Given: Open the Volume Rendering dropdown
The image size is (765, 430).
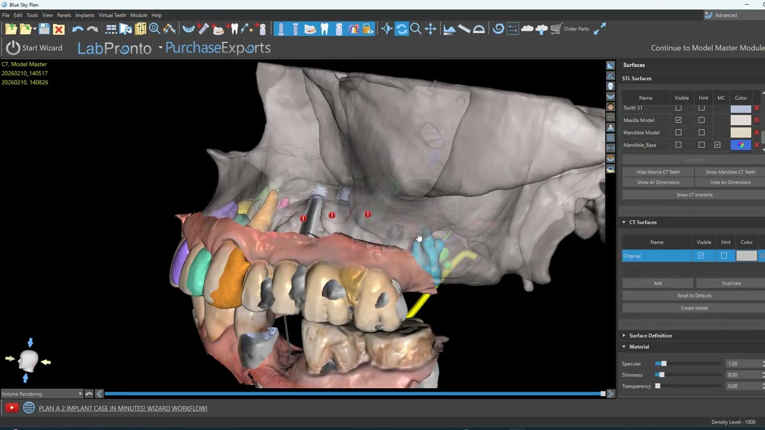Looking at the screenshot, I should 42,394.
